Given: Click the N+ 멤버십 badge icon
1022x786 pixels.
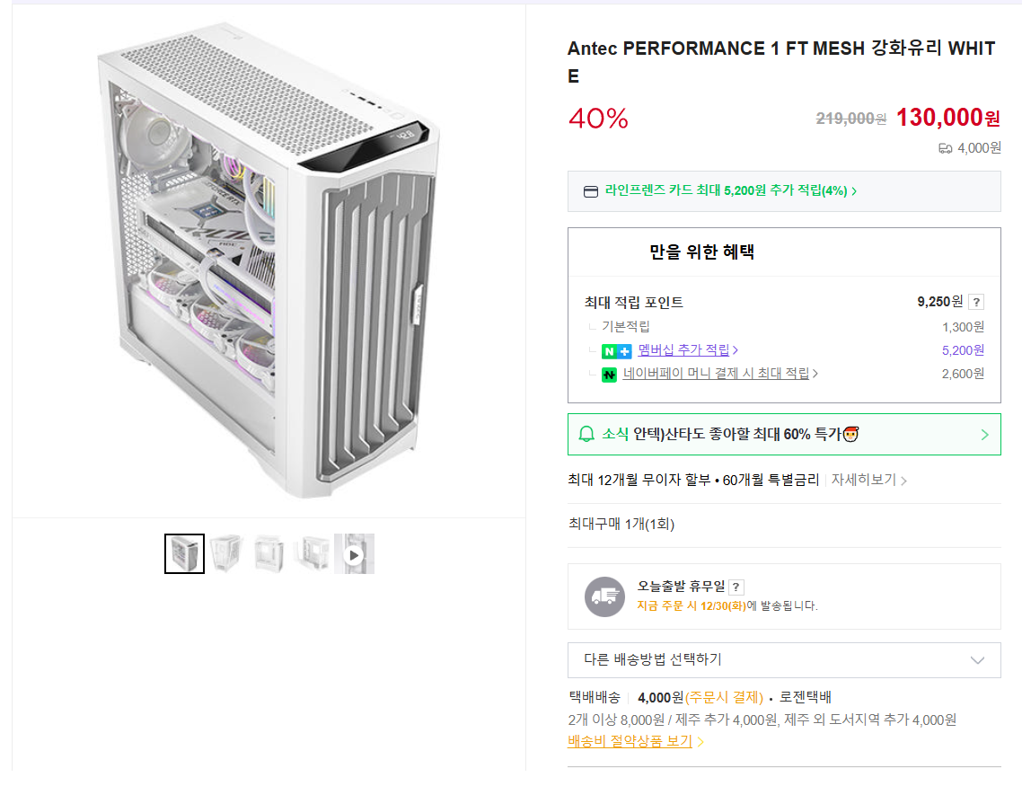Looking at the screenshot, I should tap(617, 350).
